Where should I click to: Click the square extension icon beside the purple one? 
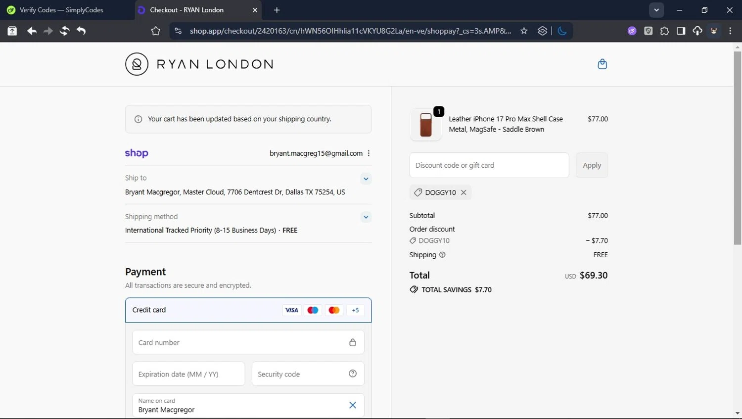648,31
